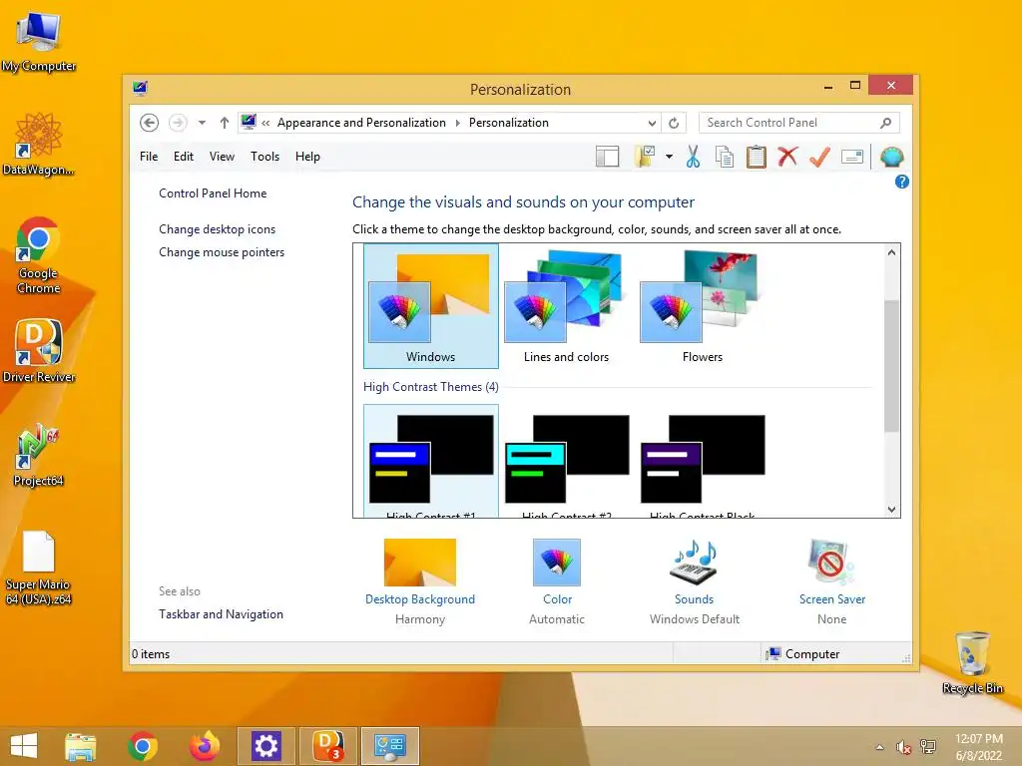
Task: Open help with blue question mark
Action: pos(902,182)
